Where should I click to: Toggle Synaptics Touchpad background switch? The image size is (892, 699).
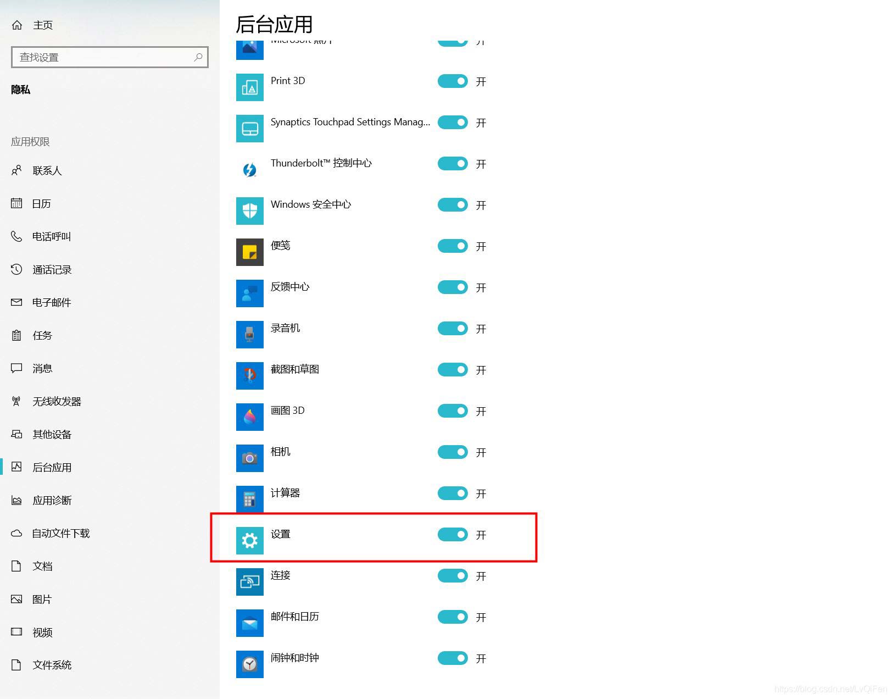453,123
